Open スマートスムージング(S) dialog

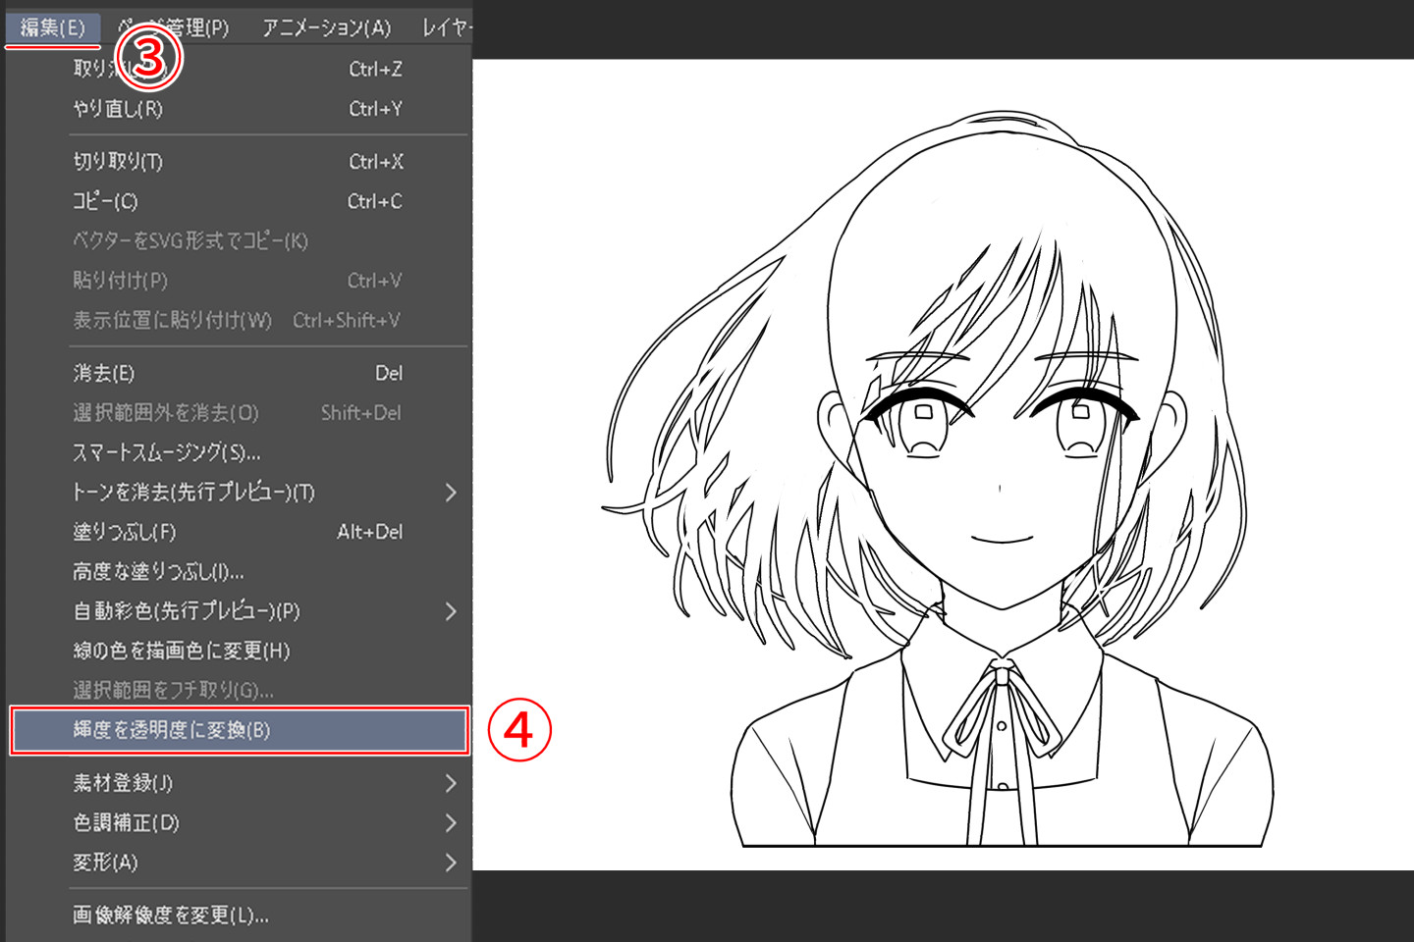[167, 452]
